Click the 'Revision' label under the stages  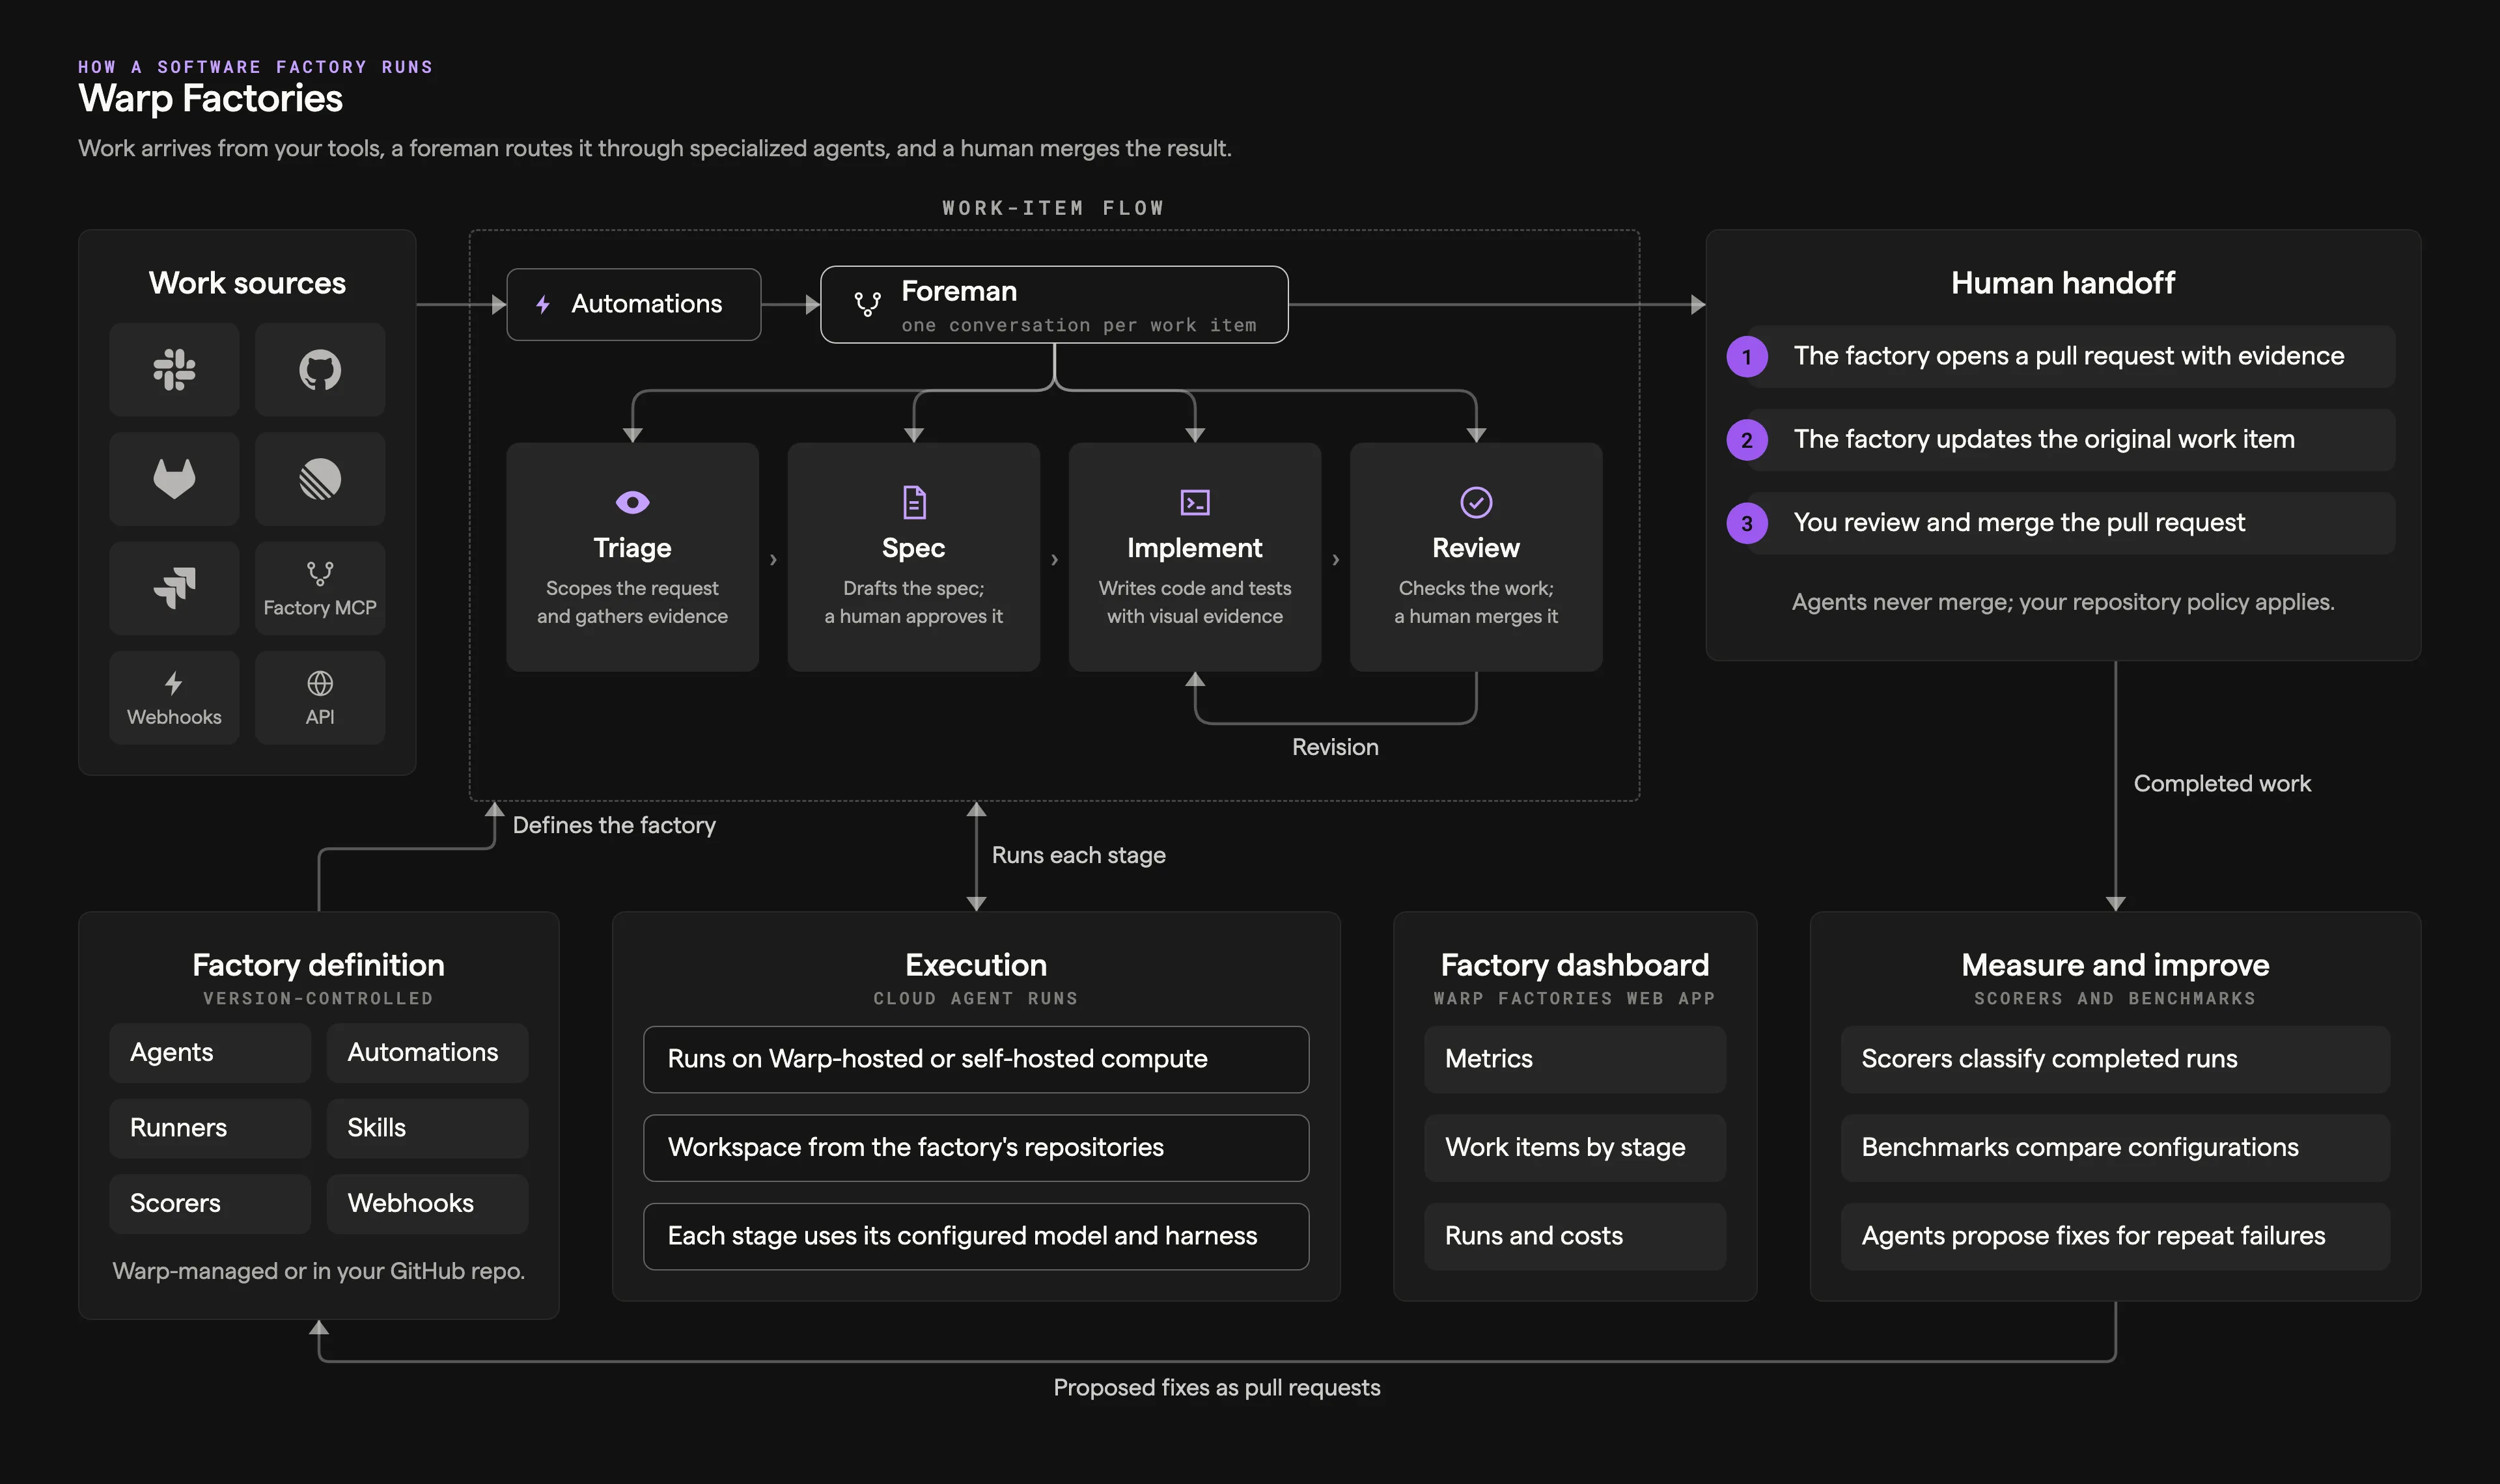coord(1335,748)
